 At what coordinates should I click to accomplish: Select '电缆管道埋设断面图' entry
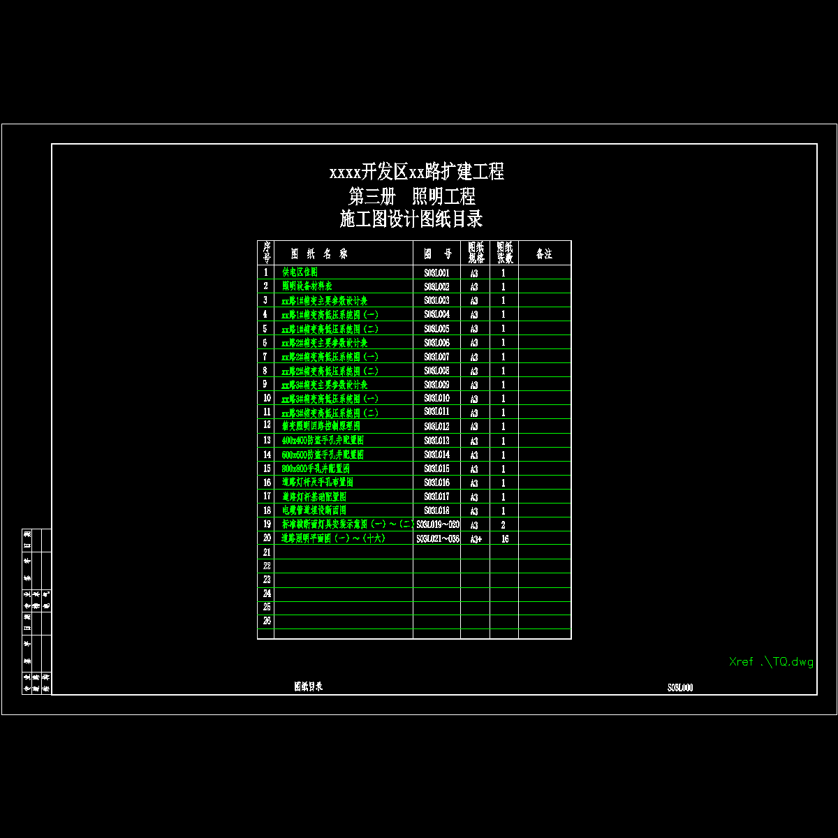click(314, 510)
